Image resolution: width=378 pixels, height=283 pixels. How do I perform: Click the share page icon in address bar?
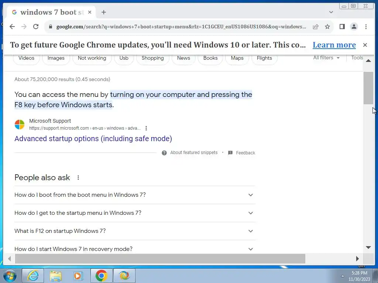tap(316, 27)
